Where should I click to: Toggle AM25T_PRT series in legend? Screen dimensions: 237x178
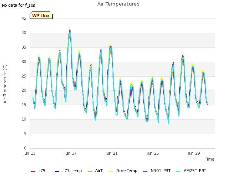(x=191, y=171)
